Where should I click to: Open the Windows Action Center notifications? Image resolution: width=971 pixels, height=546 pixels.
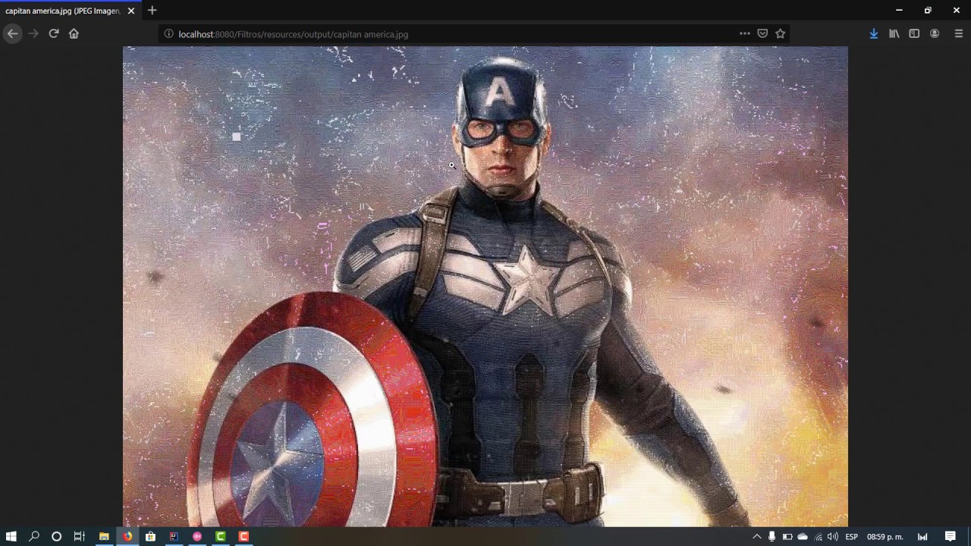click(951, 536)
